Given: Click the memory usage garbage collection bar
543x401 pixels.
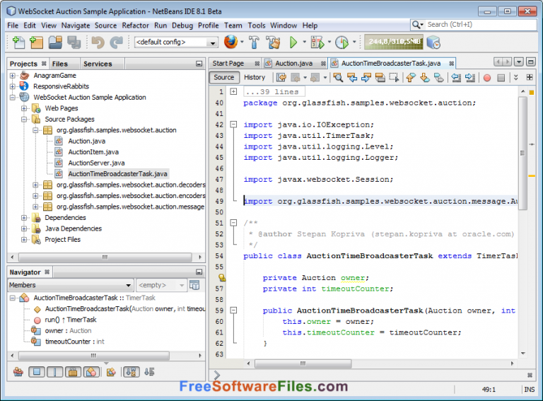Looking at the screenshot, I should pos(394,42).
